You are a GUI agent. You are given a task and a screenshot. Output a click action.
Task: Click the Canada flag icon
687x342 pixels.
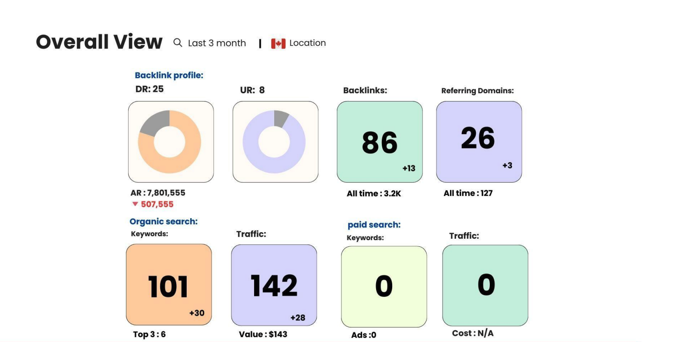(x=278, y=43)
